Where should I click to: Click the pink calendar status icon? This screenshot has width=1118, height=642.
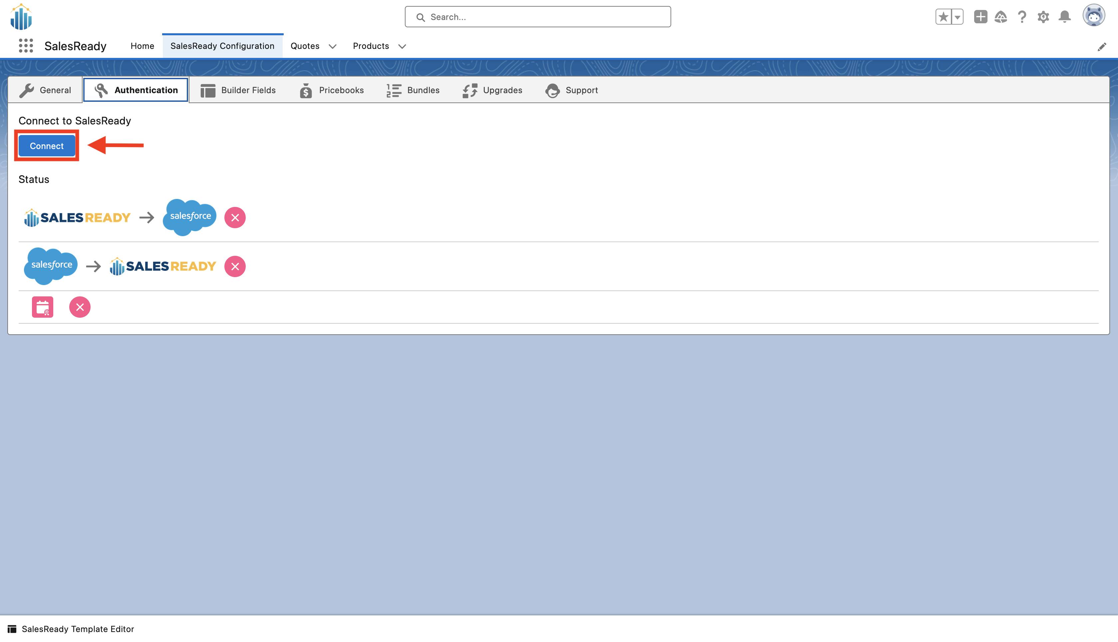pyautogui.click(x=42, y=307)
